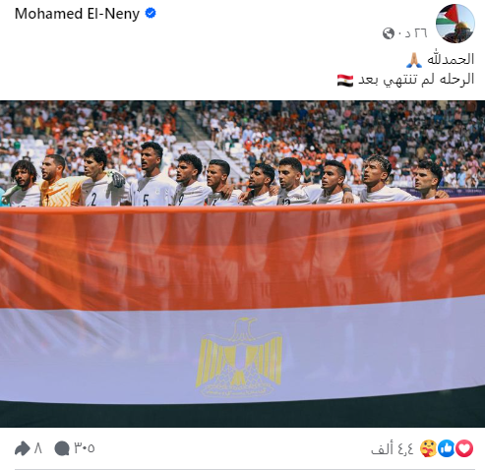This screenshot has height=470, width=485.
Task: Open the 8 shares count
Action: (x=38, y=447)
